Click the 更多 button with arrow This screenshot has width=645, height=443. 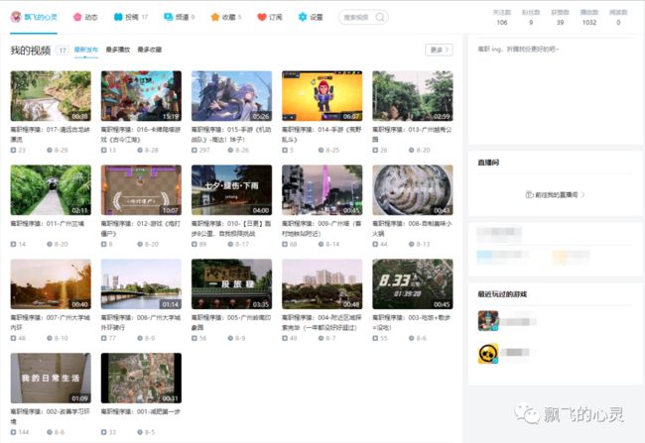439,50
